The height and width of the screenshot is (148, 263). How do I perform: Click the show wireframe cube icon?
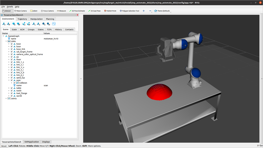click(x=44, y=24)
